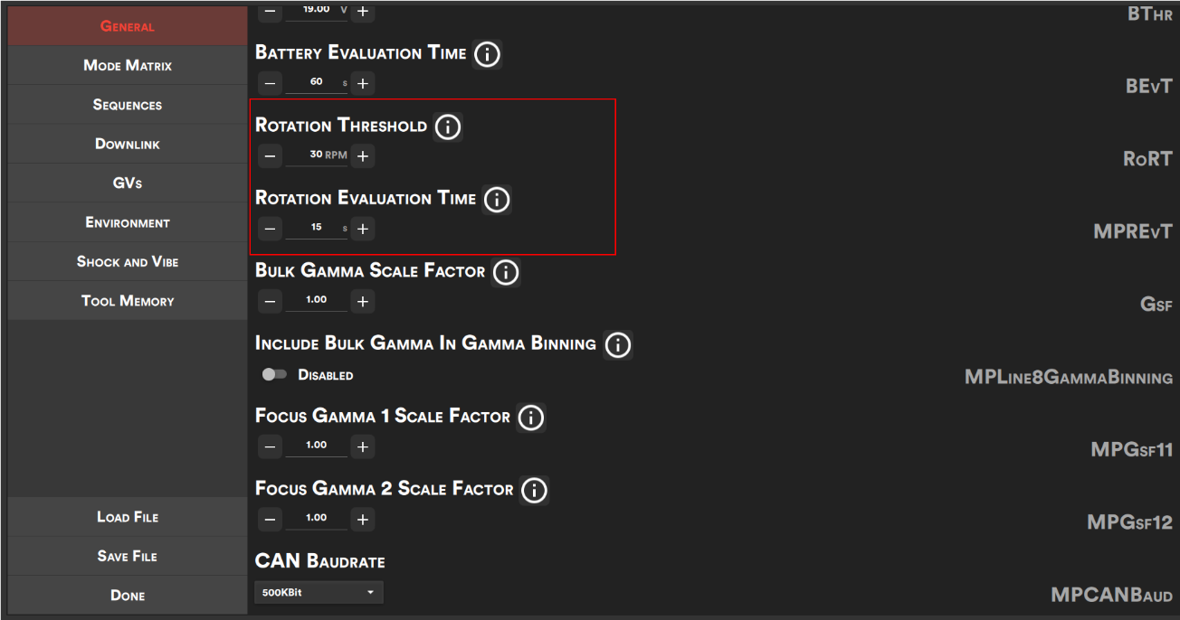Decrease Rotation Evaluation Time with minus
Screen dimensions: 1180x620
(x=270, y=229)
